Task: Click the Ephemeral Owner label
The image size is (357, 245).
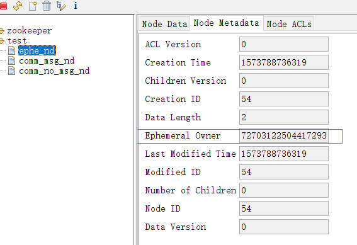Action: [x=183, y=135]
